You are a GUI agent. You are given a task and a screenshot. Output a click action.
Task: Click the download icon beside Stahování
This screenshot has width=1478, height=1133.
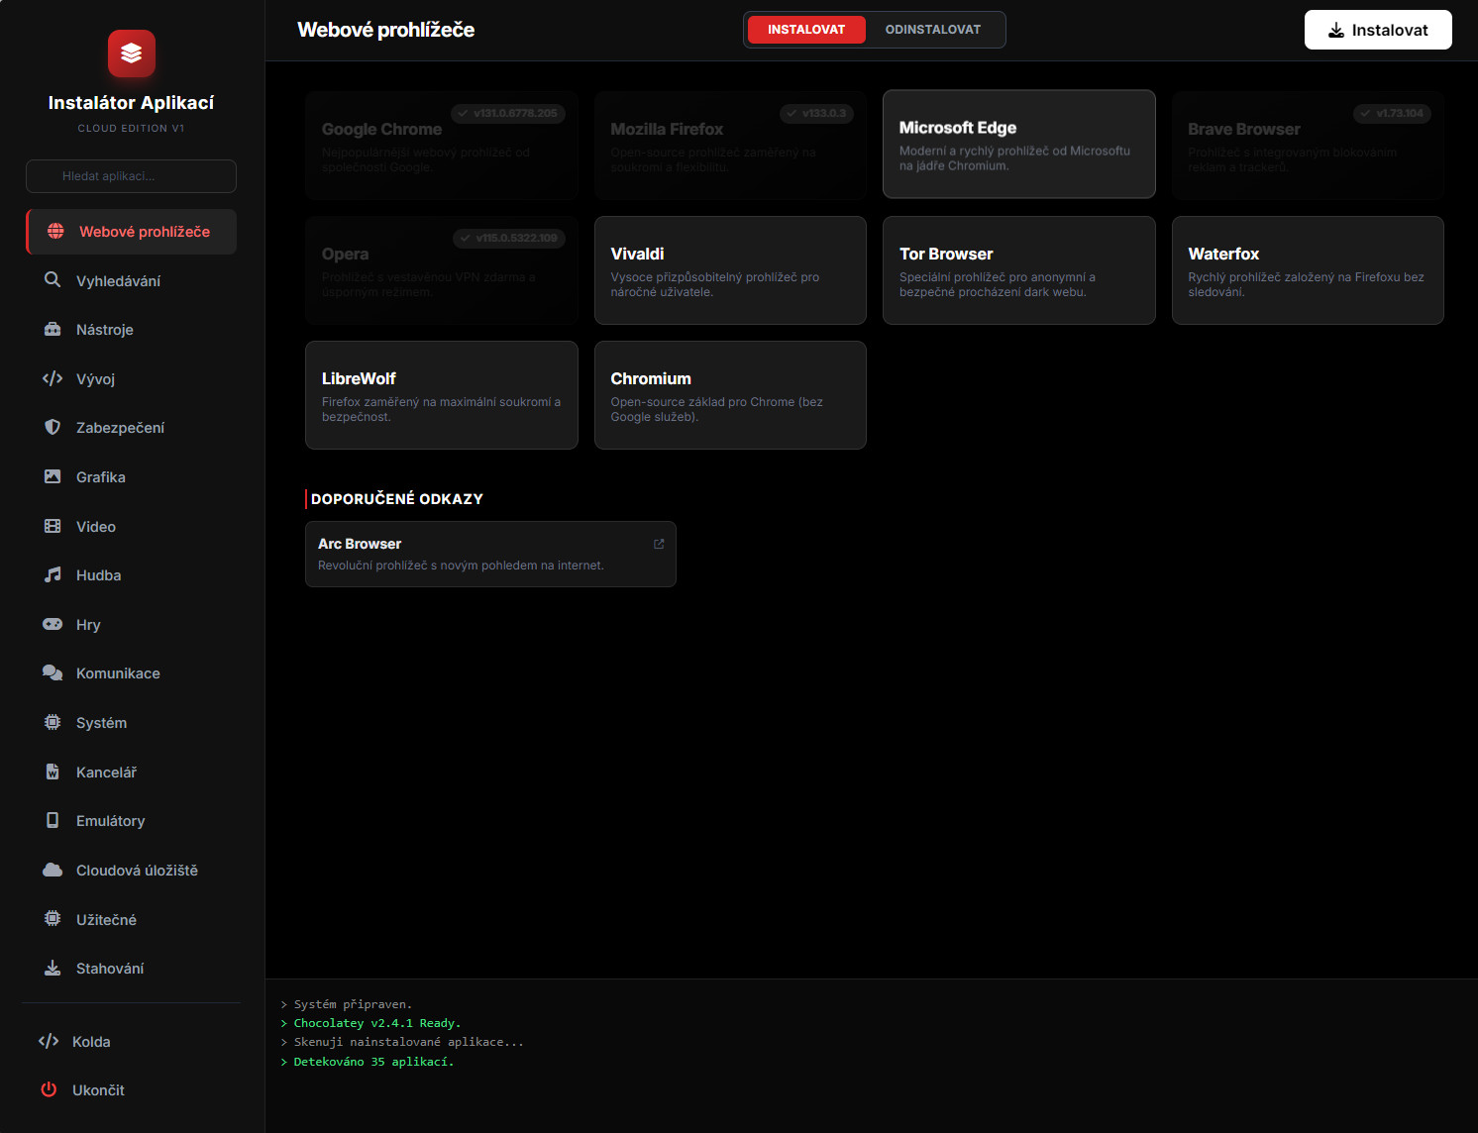[x=53, y=969]
